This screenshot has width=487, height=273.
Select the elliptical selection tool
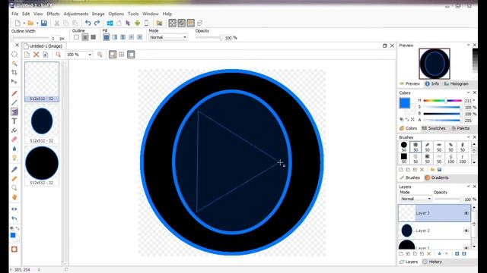pos(14,54)
